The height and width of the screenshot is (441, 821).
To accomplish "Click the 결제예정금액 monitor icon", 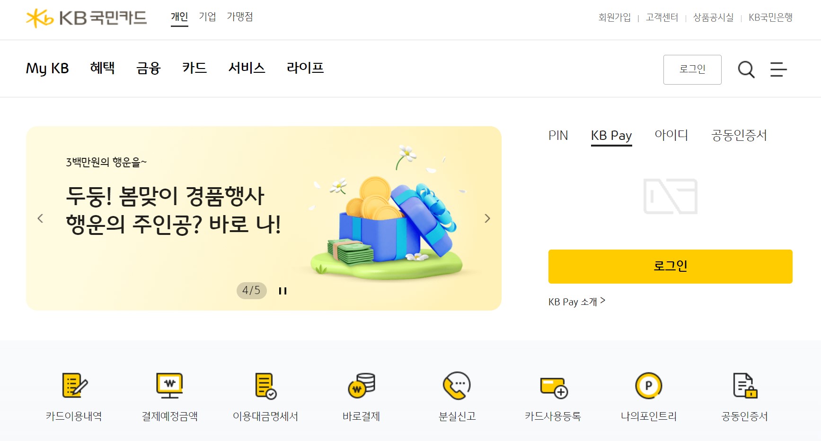I will [170, 385].
